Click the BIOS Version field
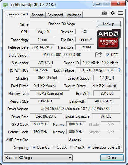 [x=62, y=55]
